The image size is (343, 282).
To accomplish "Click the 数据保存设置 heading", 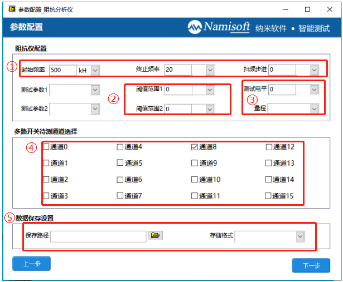I will point(35,218).
